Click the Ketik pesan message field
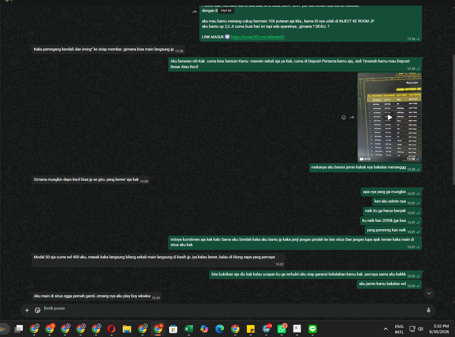Screen dimensions: 455x337 (x=232, y=309)
